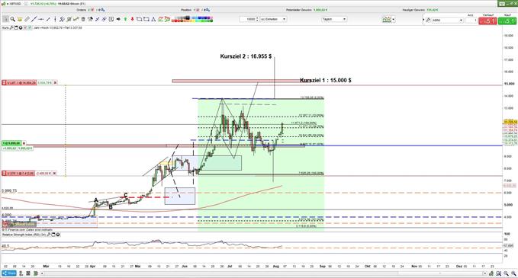Select the red down-arrow marker tool
The width and height of the screenshot is (518, 278).
(133, 19)
